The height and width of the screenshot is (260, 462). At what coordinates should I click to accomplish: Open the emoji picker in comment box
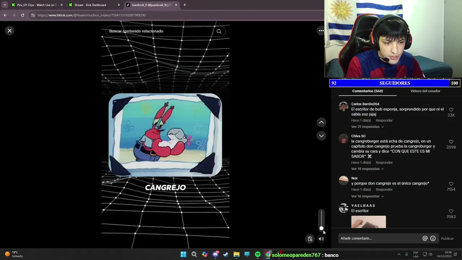433,238
